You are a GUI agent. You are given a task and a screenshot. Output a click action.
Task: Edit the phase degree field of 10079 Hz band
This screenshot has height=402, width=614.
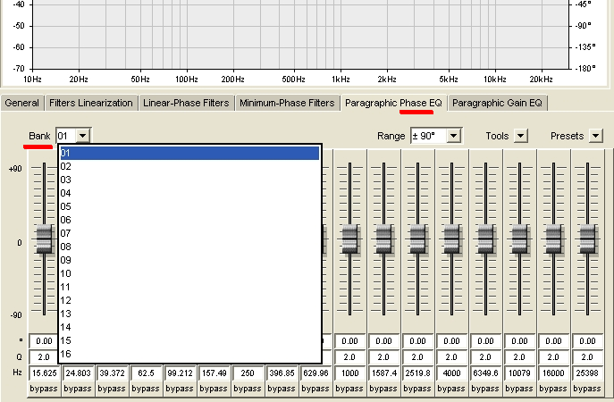519,341
